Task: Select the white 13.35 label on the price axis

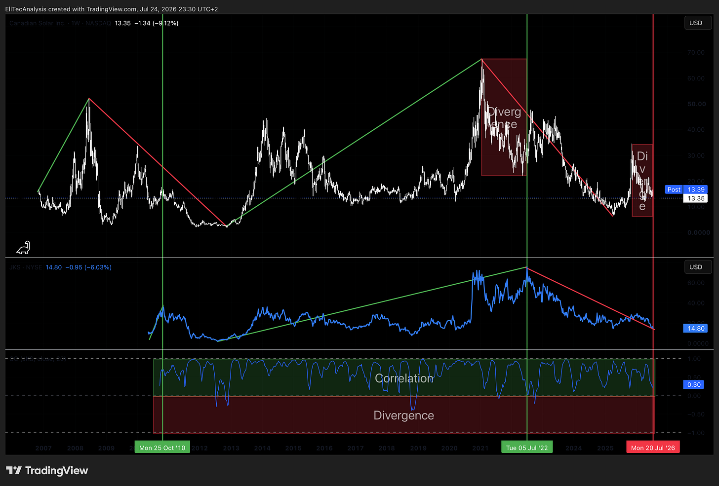Action: 696,198
